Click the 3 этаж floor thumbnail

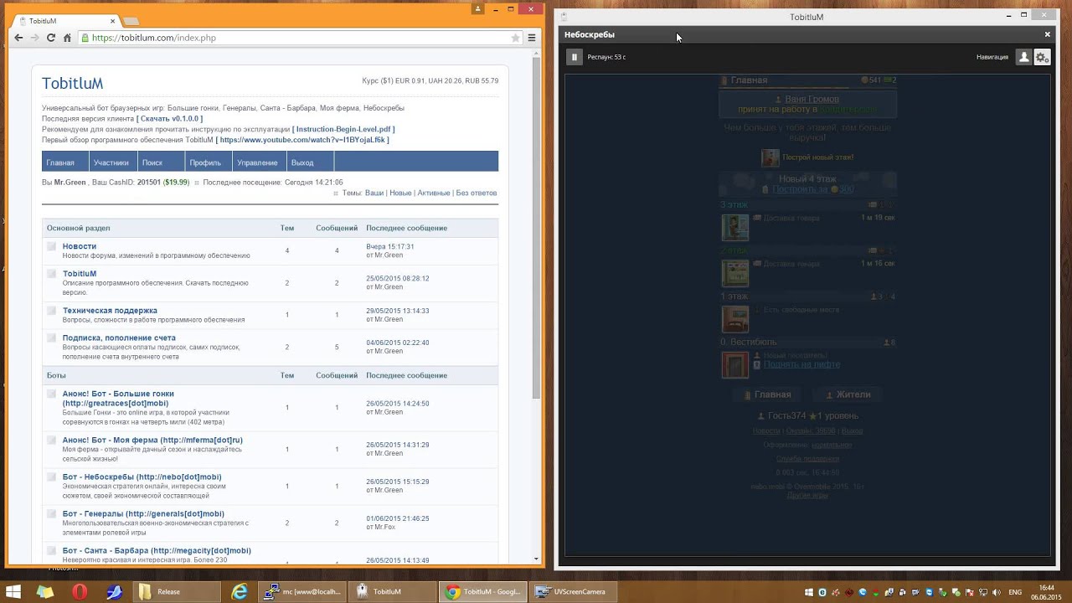[735, 227]
